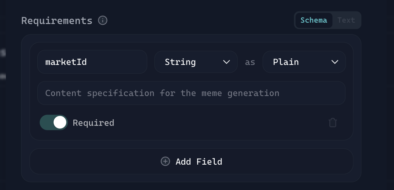Click the Content specification description input
The width and height of the screenshot is (394, 190).
[191, 93]
